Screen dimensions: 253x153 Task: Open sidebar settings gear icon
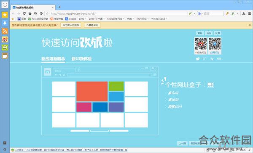[5, 150]
